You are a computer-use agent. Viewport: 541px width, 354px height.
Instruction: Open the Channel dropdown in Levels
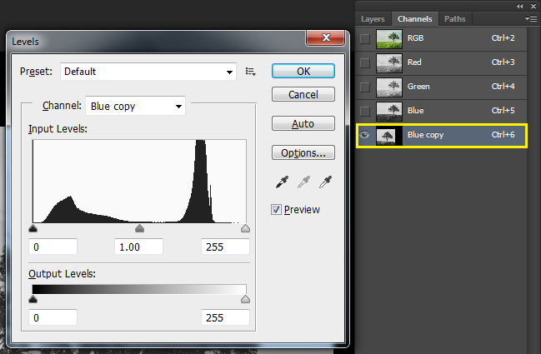[x=135, y=106]
